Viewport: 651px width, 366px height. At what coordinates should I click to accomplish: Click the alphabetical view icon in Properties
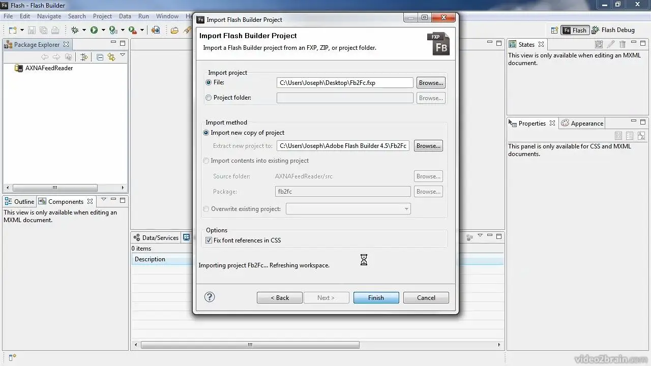[641, 136]
